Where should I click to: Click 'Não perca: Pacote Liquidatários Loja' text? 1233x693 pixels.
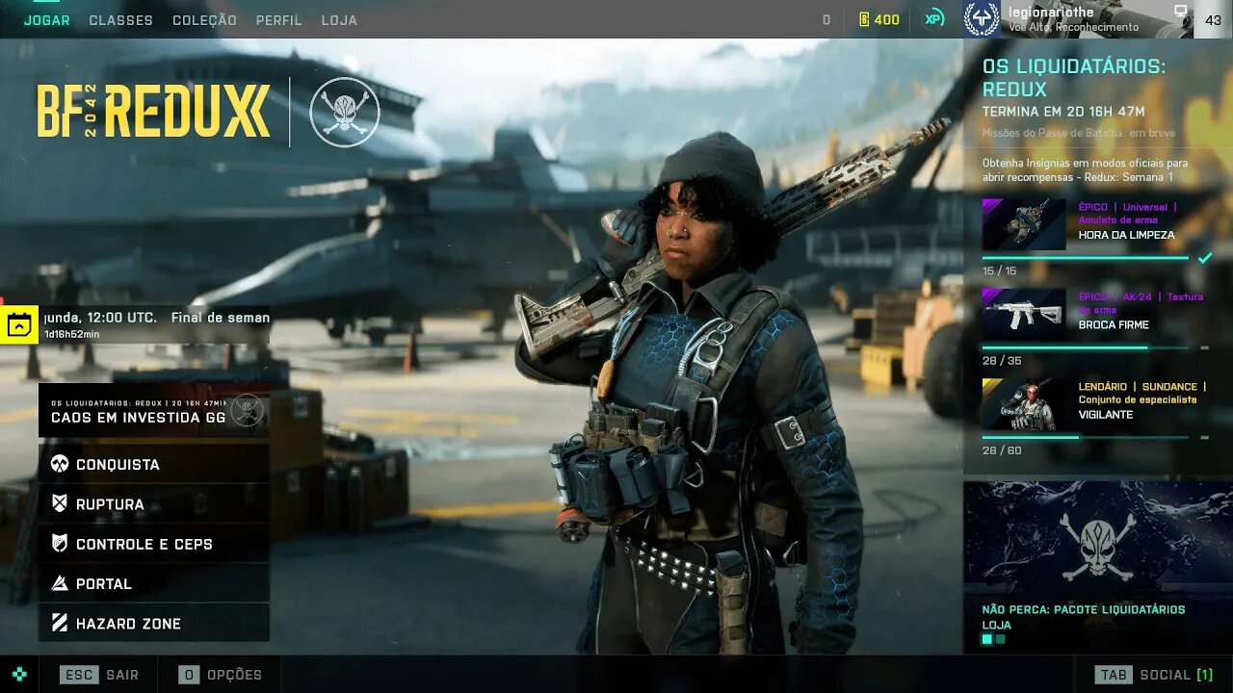(1084, 617)
